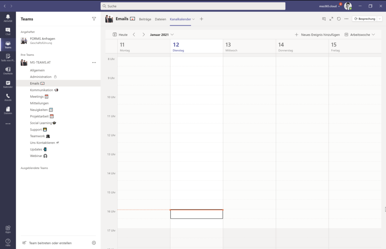Open Anrufe phone icon

8,97
